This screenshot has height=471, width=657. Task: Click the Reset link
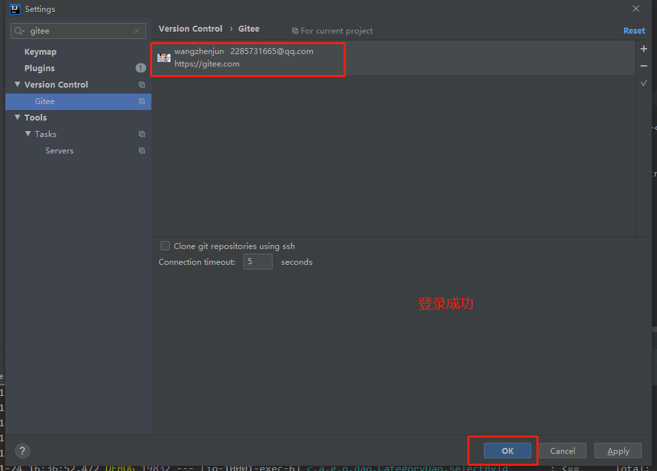point(633,30)
